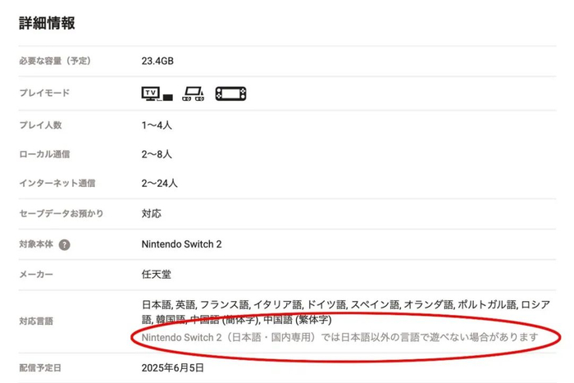Select the 1〜4人 player count value
The height and width of the screenshot is (383, 574).
[157, 125]
